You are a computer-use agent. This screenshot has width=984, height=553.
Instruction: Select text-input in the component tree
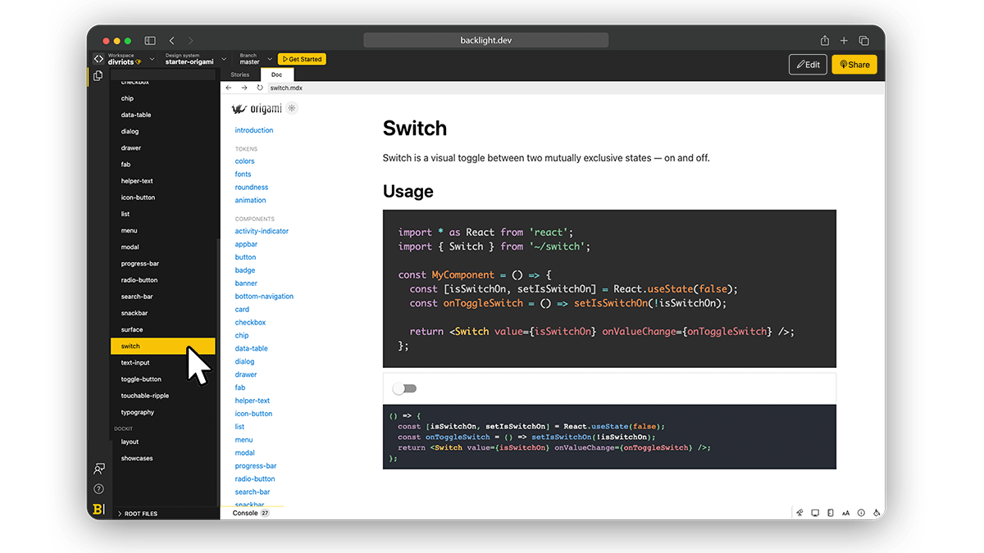click(135, 363)
